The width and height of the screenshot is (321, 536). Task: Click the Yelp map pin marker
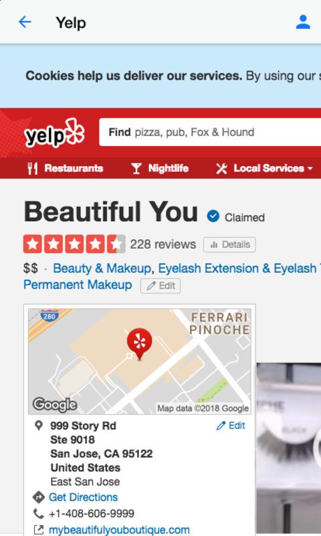(x=140, y=344)
